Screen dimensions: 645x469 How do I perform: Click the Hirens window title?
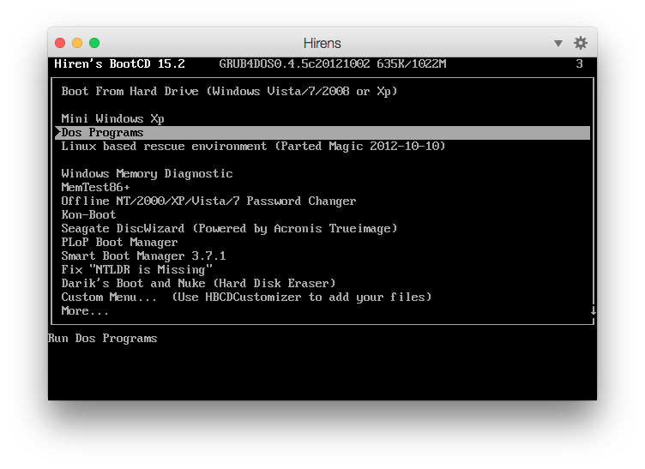coord(322,43)
